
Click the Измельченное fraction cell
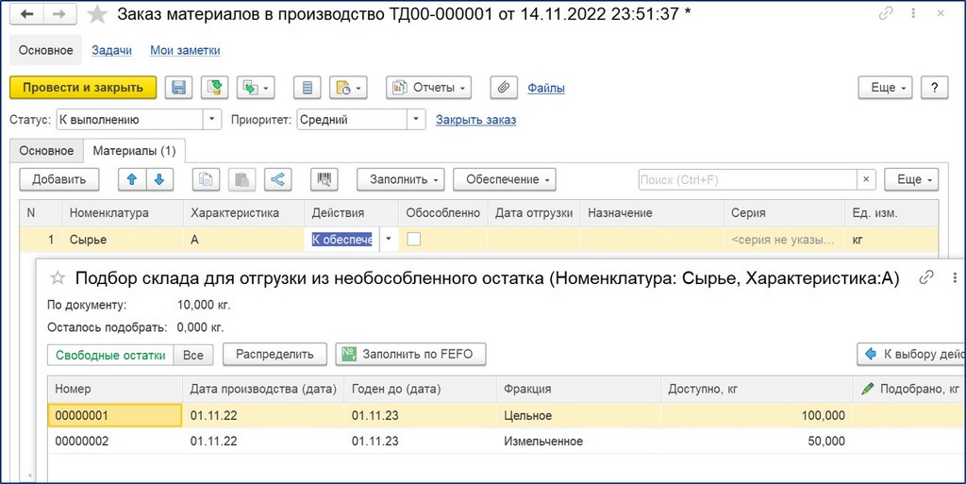point(578,442)
